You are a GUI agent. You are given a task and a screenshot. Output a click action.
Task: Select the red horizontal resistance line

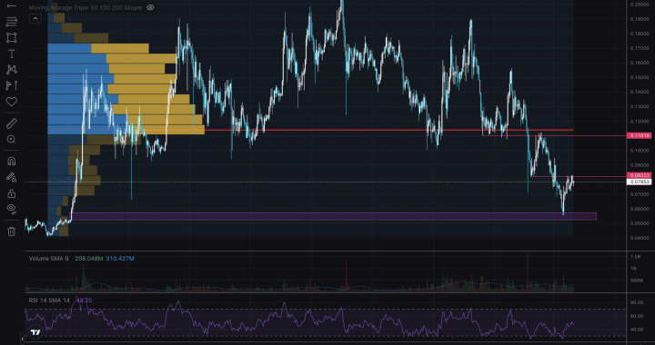pyautogui.click(x=388, y=130)
